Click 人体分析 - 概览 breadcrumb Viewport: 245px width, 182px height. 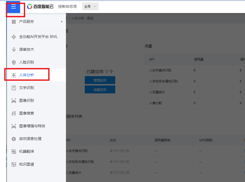click(82, 18)
